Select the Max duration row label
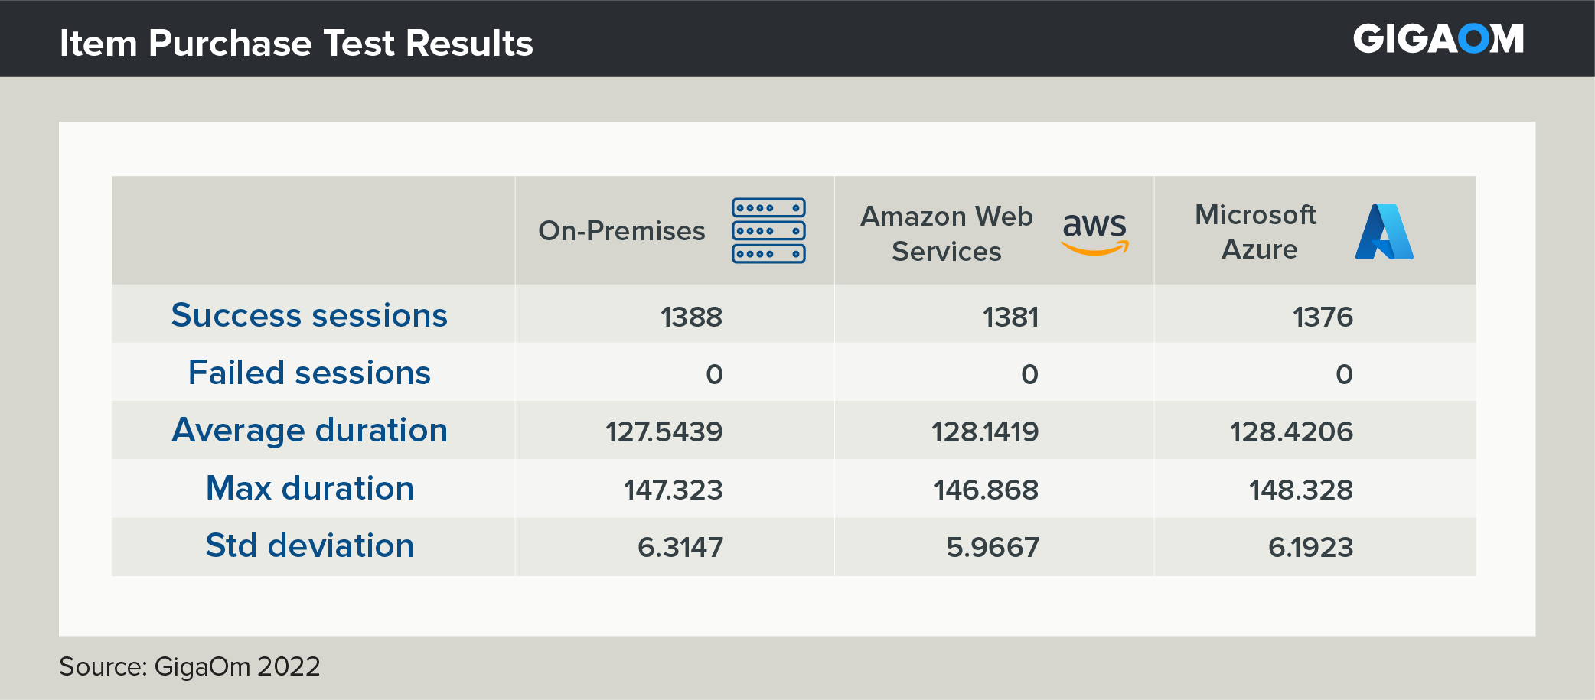The image size is (1595, 700). click(x=309, y=488)
